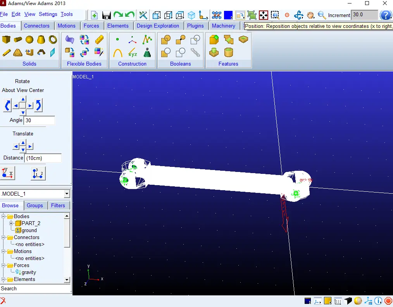The image size is (393, 307).
Task: Select the Polyline construction tool
Action: [x=147, y=40]
